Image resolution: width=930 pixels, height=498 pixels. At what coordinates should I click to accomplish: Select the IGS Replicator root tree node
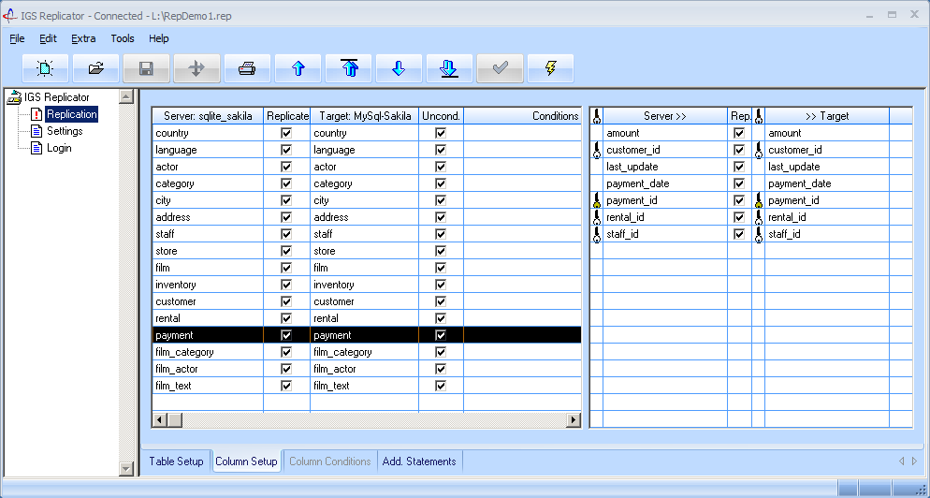(x=57, y=97)
